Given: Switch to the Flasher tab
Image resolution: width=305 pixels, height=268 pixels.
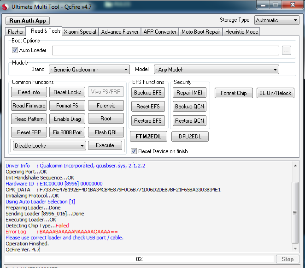Looking at the screenshot, I should (16, 32).
